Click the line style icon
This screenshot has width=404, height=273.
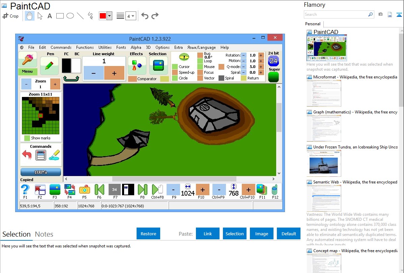coord(120,16)
